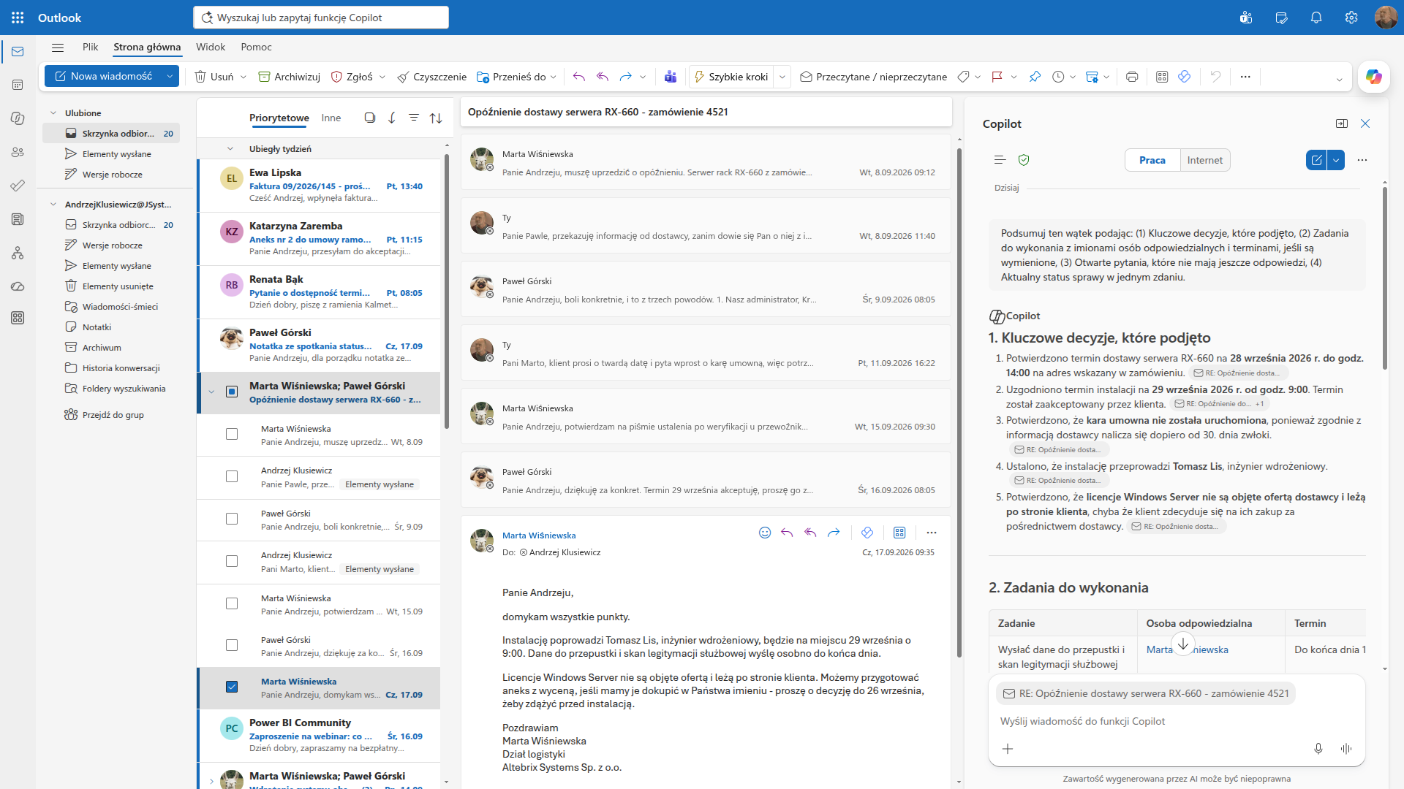Viewport: 1404px width, 789px height.
Task: Open Usuń dropdown arrow
Action: coord(244,77)
